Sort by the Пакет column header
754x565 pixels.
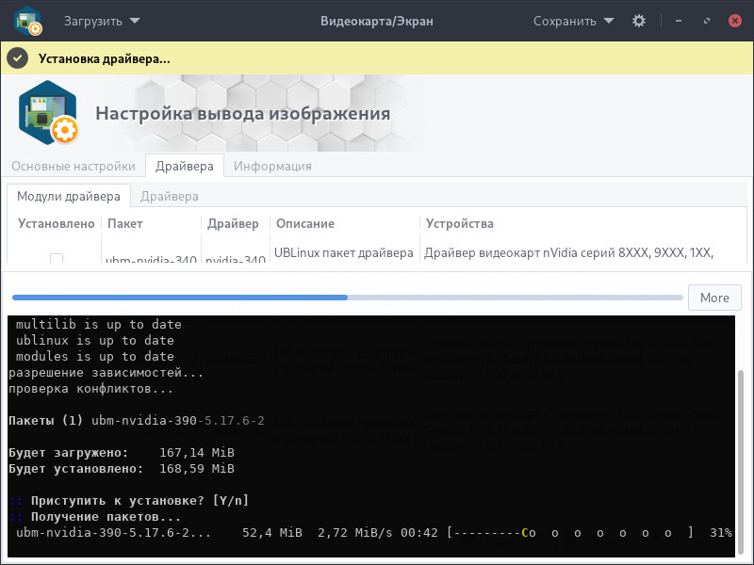click(125, 223)
